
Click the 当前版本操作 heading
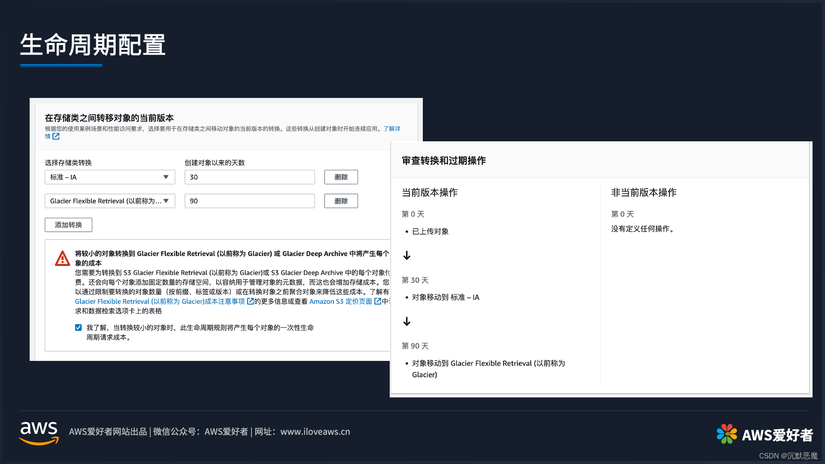(430, 192)
